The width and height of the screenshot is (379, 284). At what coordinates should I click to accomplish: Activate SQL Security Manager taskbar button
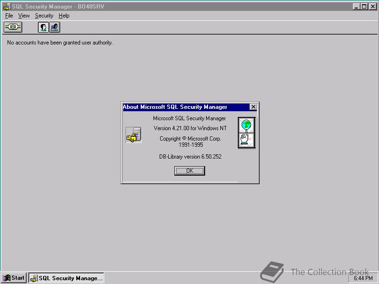point(66,278)
